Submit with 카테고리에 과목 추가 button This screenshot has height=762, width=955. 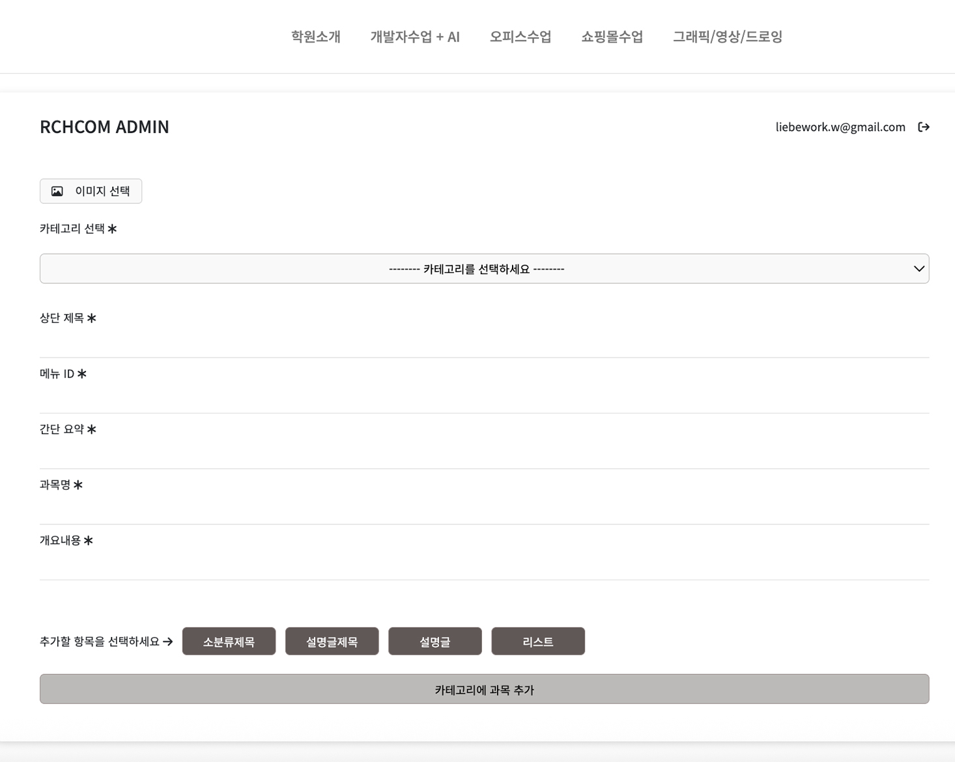click(x=484, y=689)
